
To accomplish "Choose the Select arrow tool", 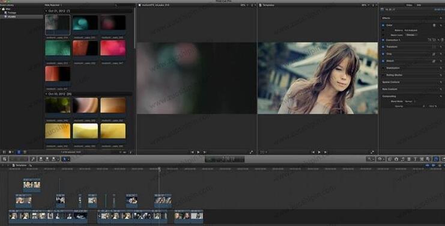I will 64,159.
